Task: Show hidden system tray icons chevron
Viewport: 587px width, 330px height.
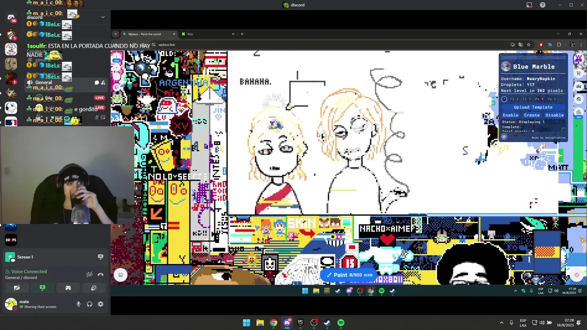Action: [501, 323]
